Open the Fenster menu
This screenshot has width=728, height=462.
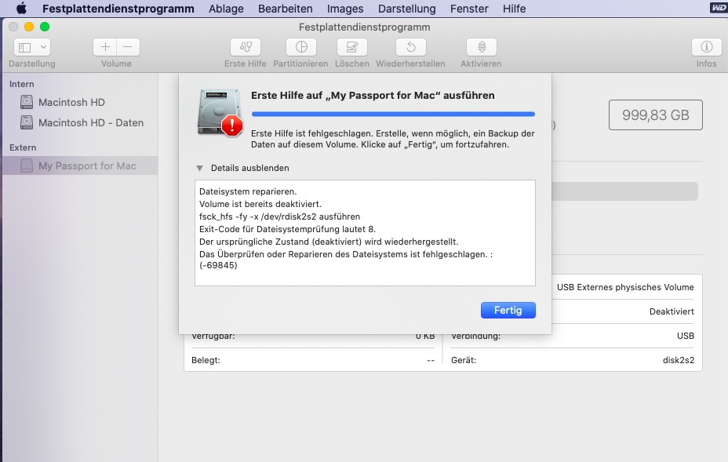tap(469, 9)
